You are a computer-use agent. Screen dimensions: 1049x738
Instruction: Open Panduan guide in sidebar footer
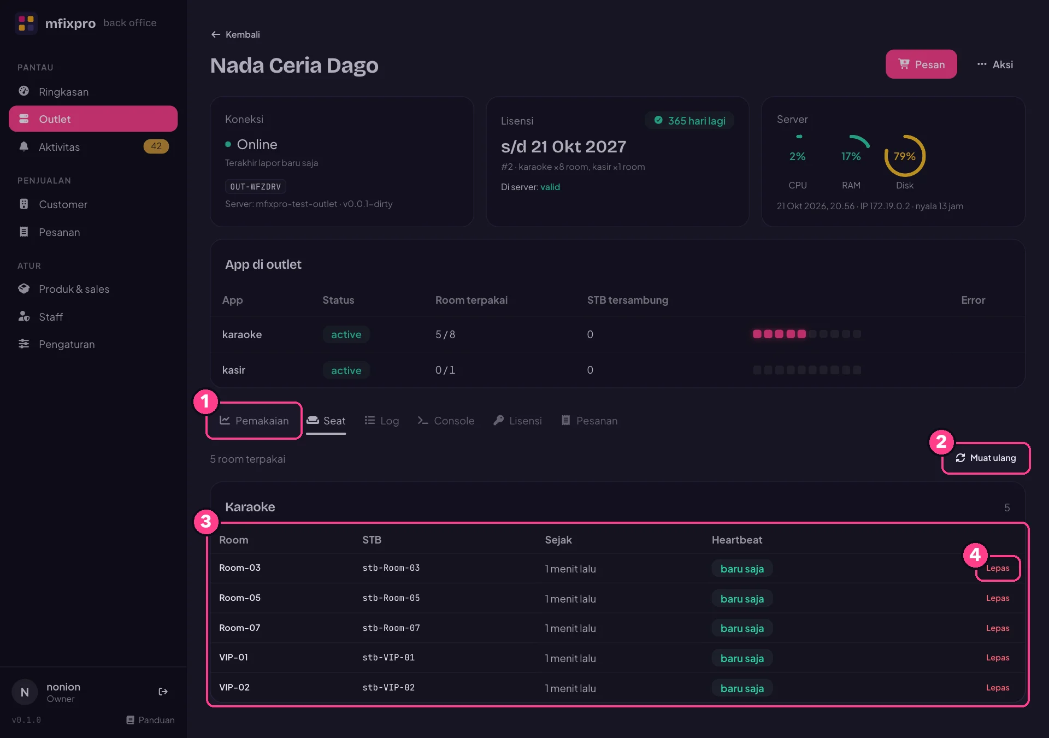(x=151, y=720)
